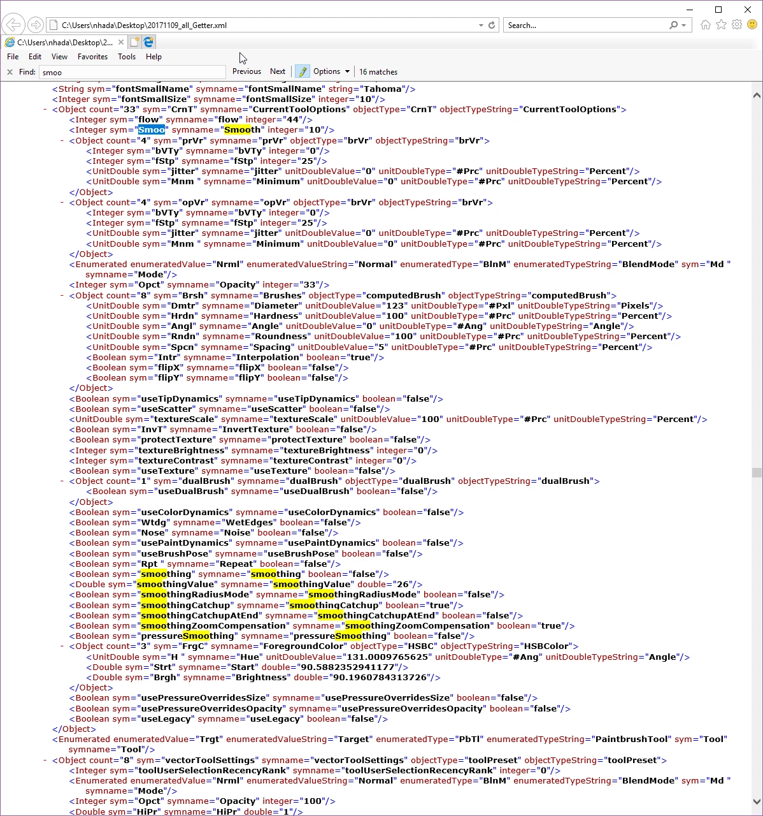This screenshot has width=763, height=816.
Task: Collapse the prVr object node
Action: (x=62, y=141)
